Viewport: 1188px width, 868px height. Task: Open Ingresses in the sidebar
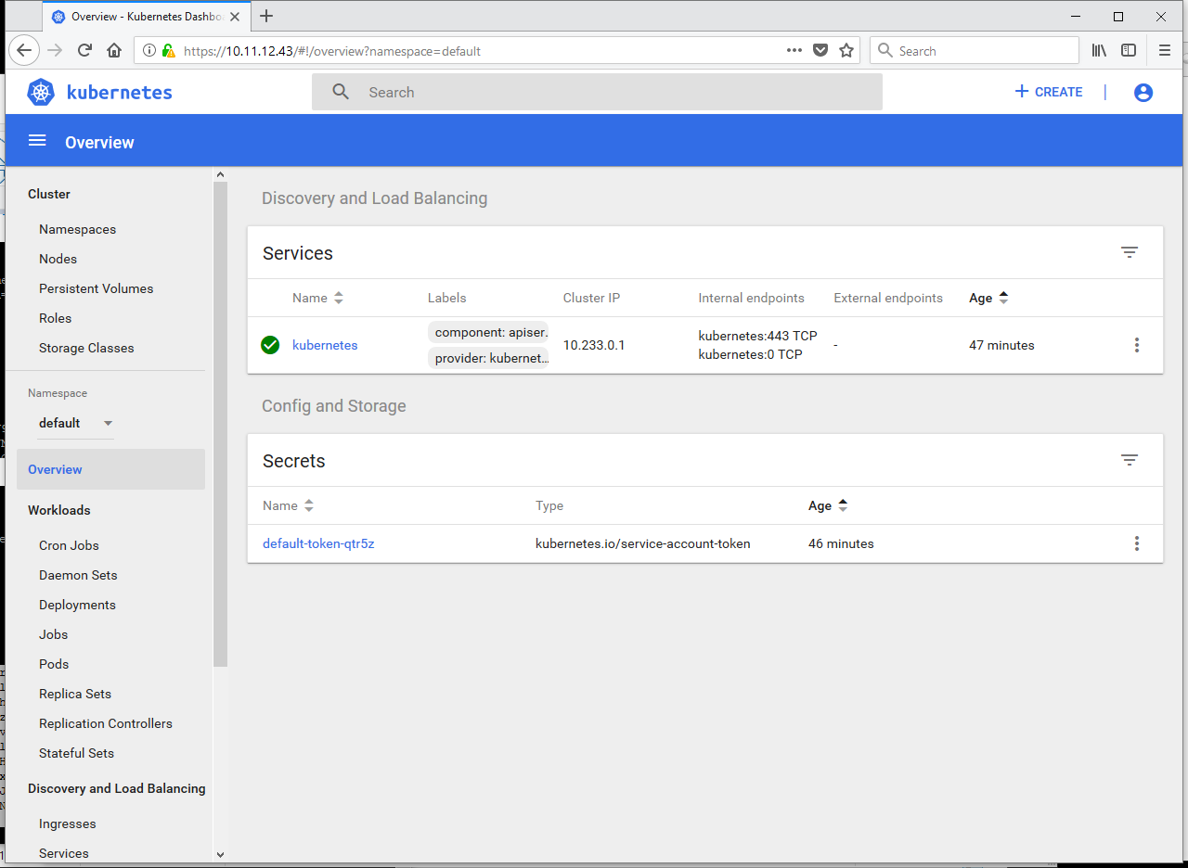coord(68,823)
